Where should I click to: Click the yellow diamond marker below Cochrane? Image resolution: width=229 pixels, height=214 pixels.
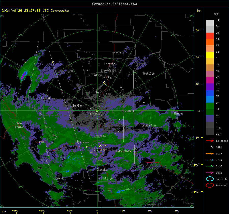tap(87, 147)
